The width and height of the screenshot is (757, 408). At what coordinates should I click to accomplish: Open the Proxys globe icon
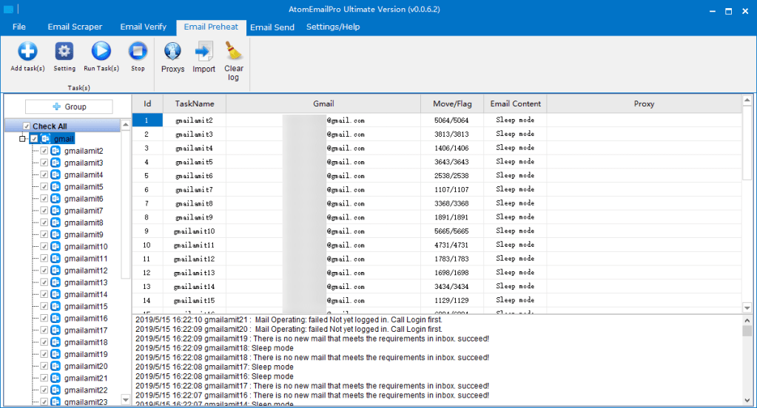(172, 52)
